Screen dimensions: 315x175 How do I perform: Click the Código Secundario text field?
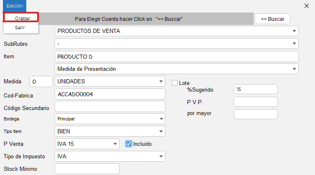[110, 107]
